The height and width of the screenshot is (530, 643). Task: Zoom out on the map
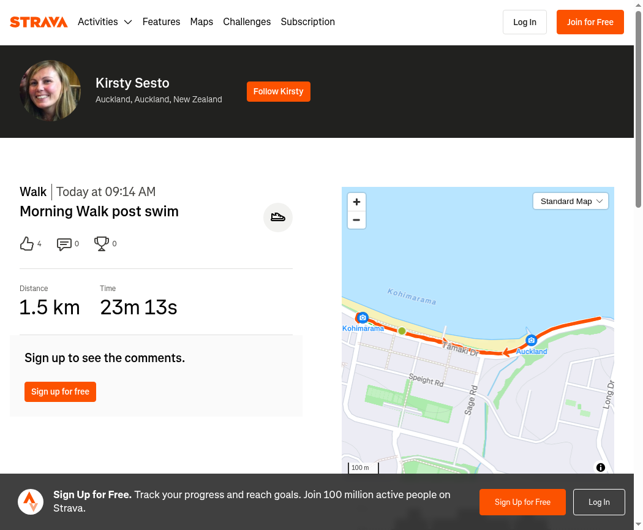[x=356, y=220]
